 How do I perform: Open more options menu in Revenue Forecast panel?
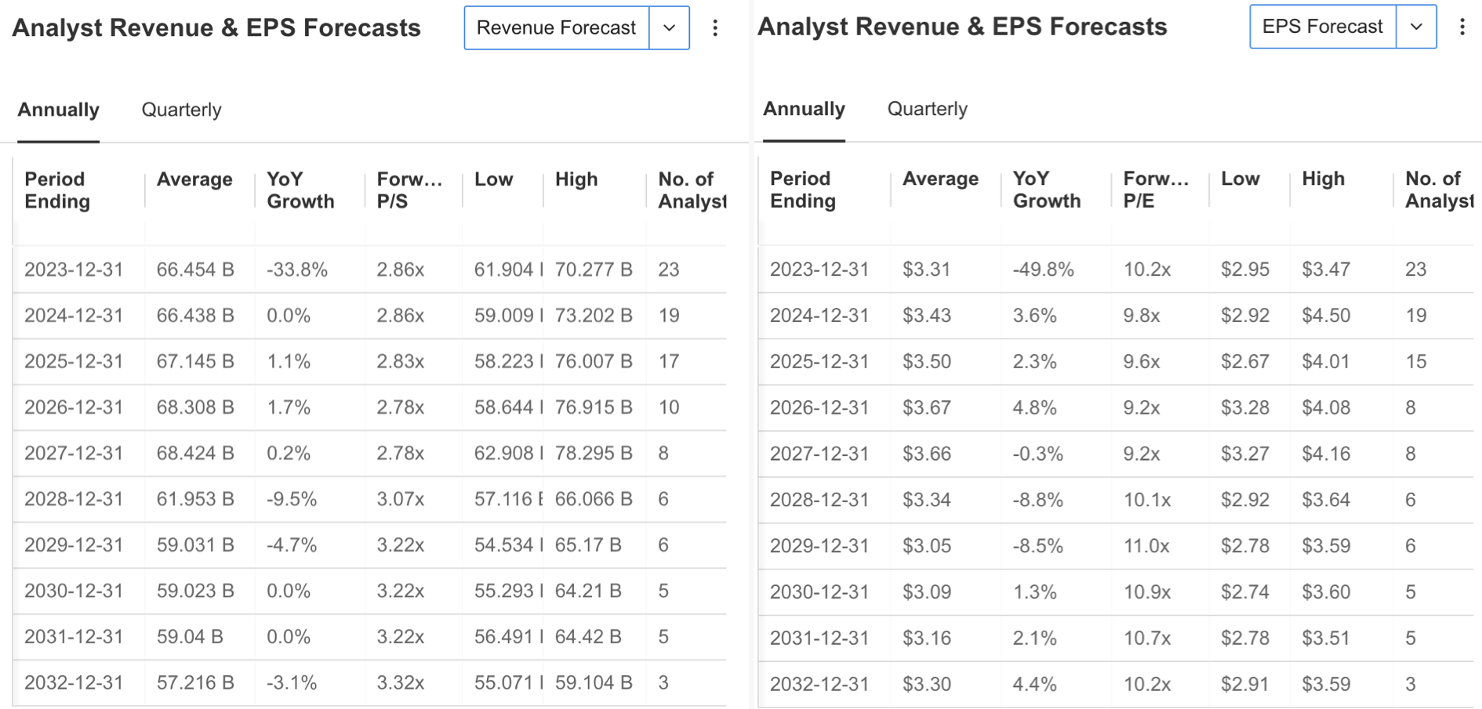coord(715,28)
